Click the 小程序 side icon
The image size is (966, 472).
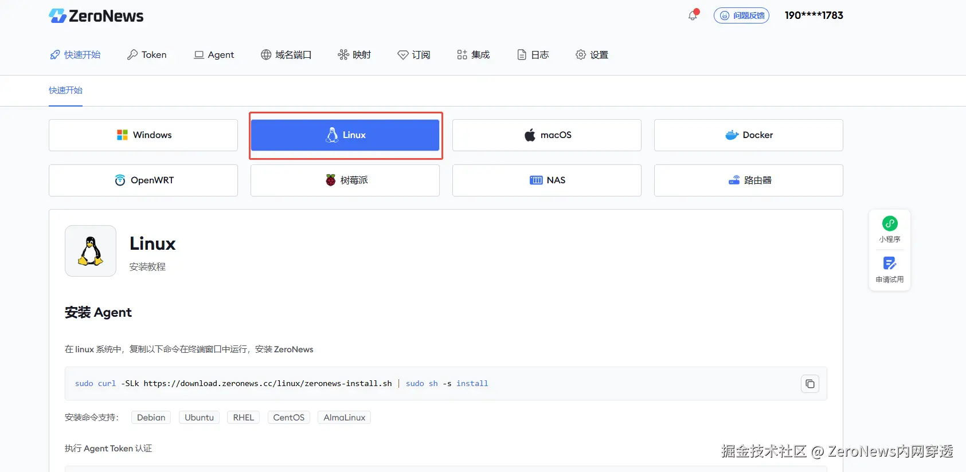[x=890, y=229]
